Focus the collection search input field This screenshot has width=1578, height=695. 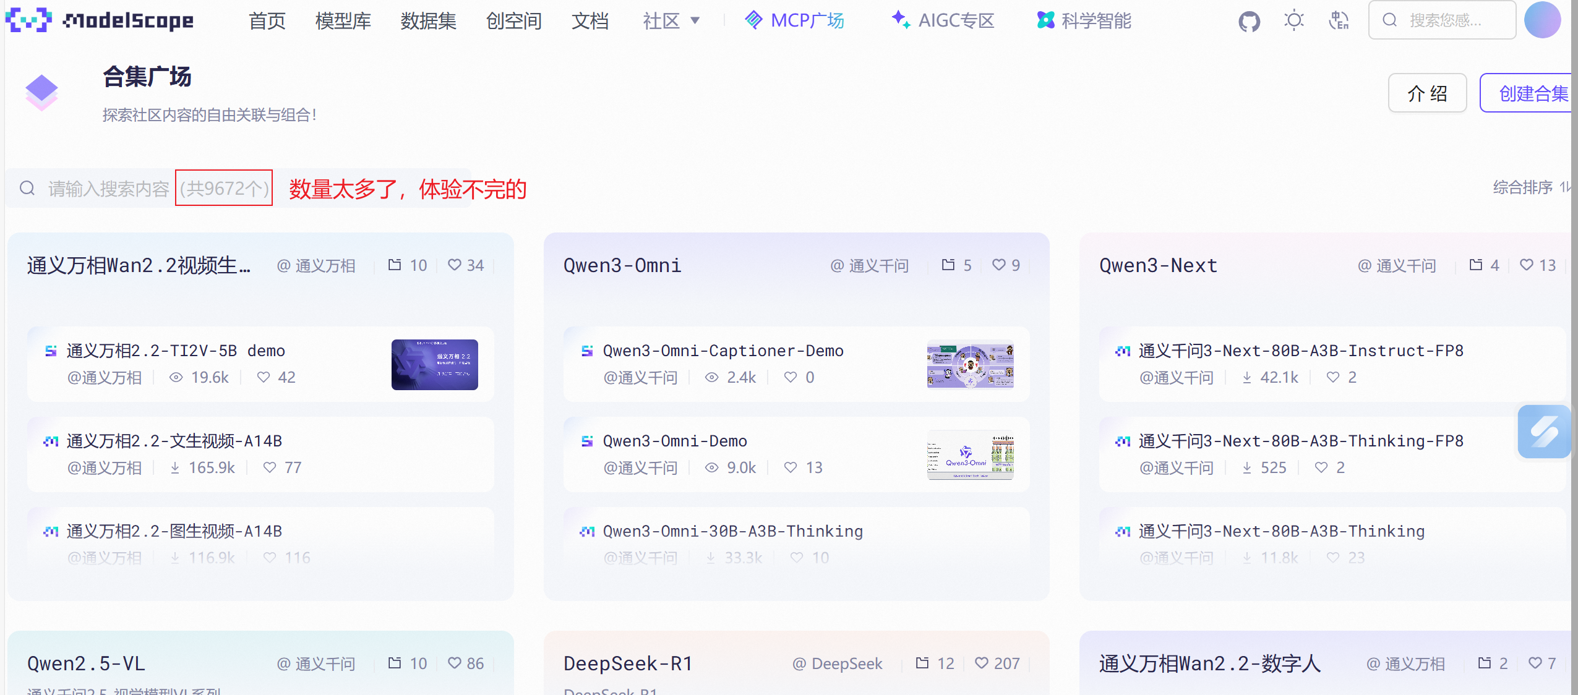pos(108,189)
